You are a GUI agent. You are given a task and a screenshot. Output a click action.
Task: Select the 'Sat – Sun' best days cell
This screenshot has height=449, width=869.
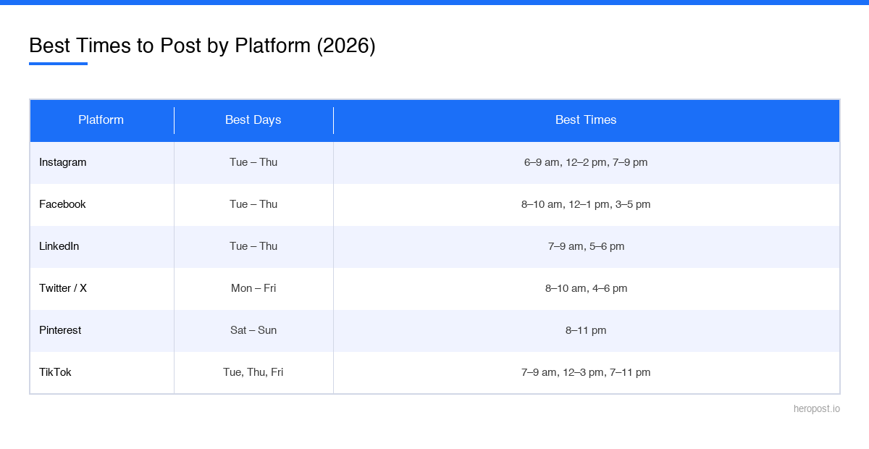[x=253, y=331]
